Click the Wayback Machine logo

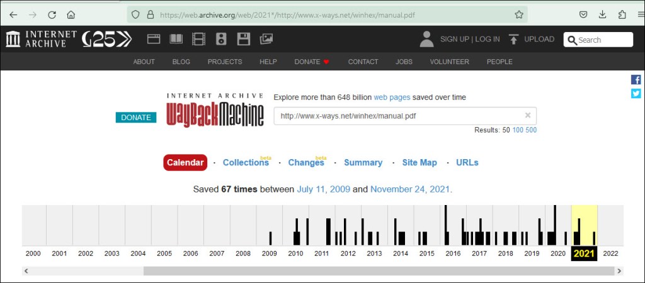pos(215,110)
